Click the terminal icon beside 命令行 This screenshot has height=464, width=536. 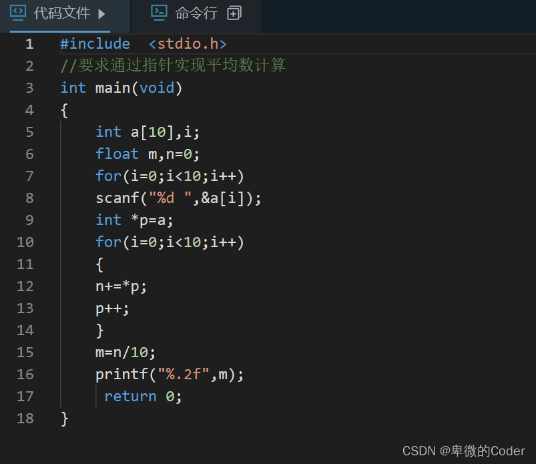click(159, 13)
